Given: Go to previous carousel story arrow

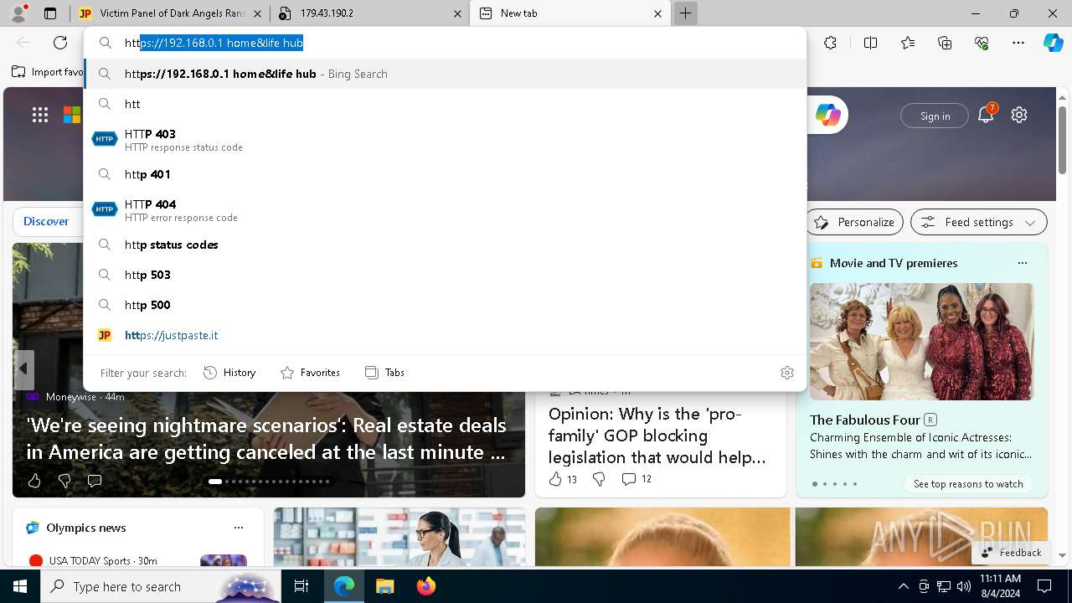Looking at the screenshot, I should (x=23, y=368).
